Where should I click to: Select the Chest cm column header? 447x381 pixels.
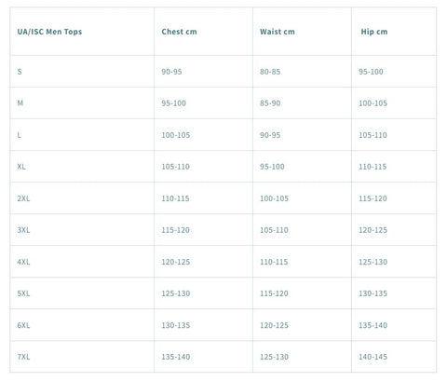coord(179,32)
